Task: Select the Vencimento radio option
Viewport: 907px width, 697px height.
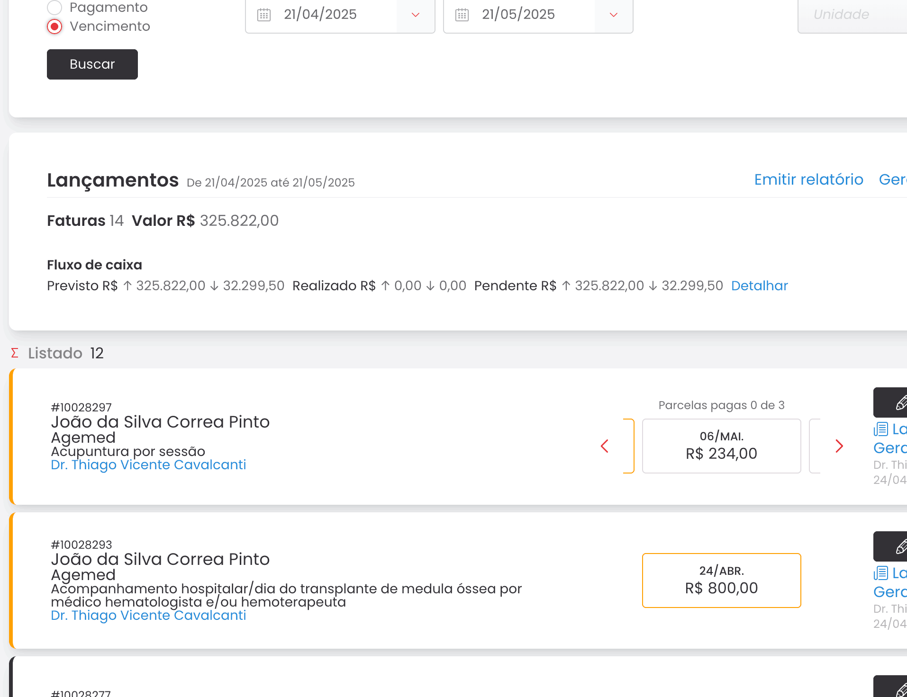Action: pyautogui.click(x=54, y=27)
